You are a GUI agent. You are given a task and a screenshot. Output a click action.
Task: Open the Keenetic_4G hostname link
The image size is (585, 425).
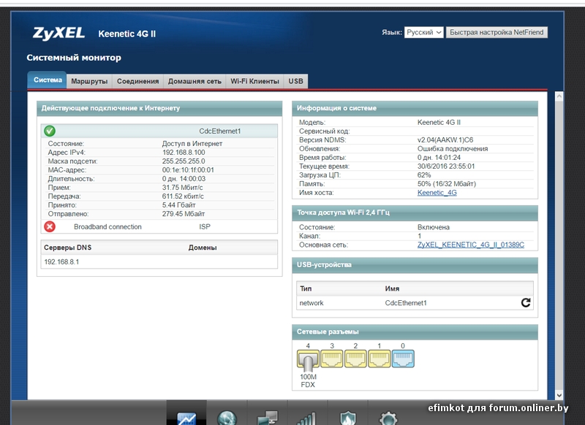coord(437,193)
